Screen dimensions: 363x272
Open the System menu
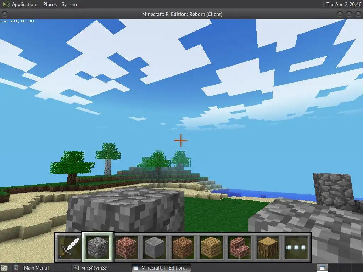pos(69,4)
